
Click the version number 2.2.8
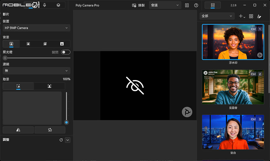click(233, 5)
